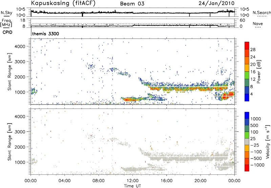This screenshot has width=271, height=188.
Task: Select the "Power [dB]" color bar title
Action: point(258,72)
